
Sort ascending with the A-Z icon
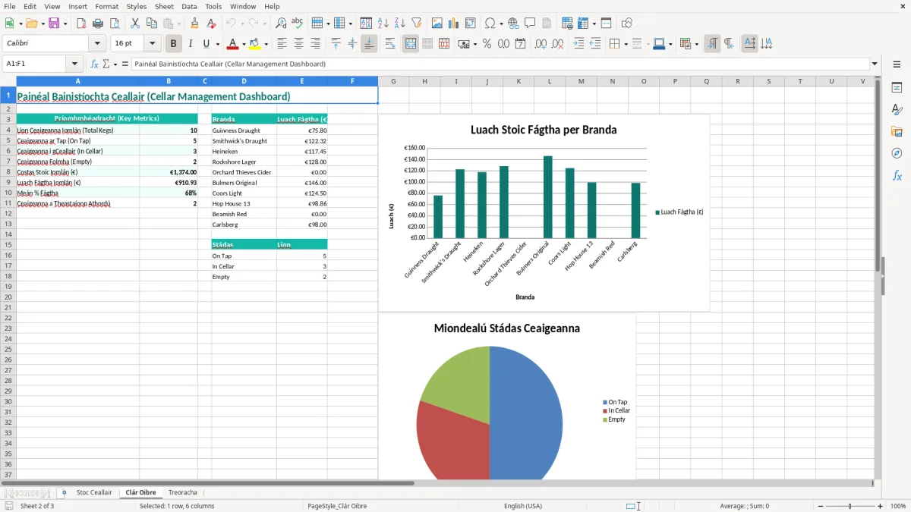click(383, 24)
